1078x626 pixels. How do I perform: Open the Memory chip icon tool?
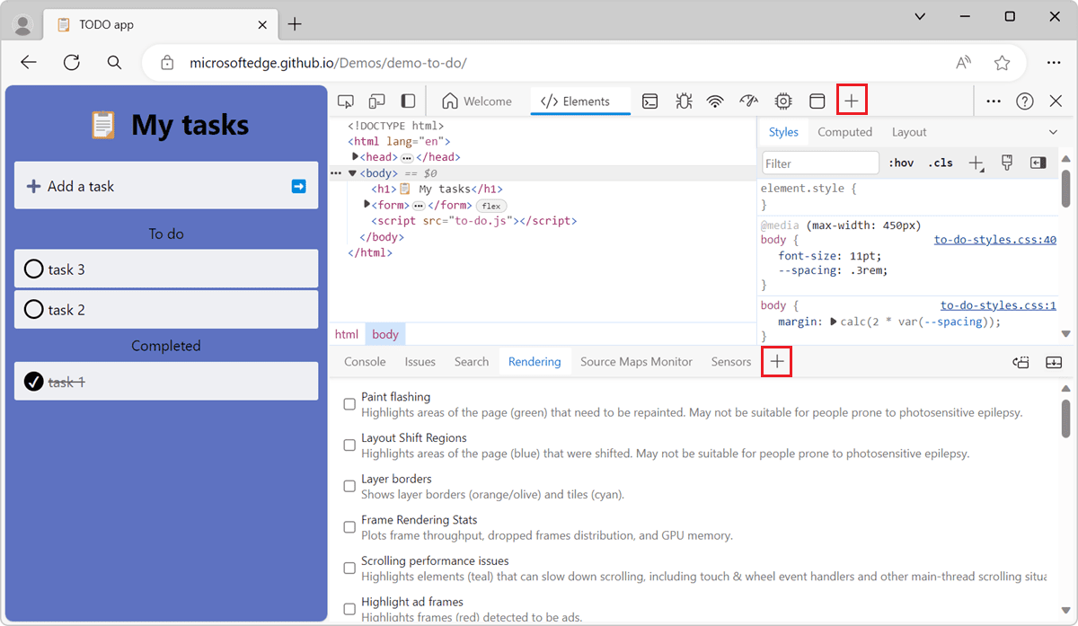(x=783, y=101)
